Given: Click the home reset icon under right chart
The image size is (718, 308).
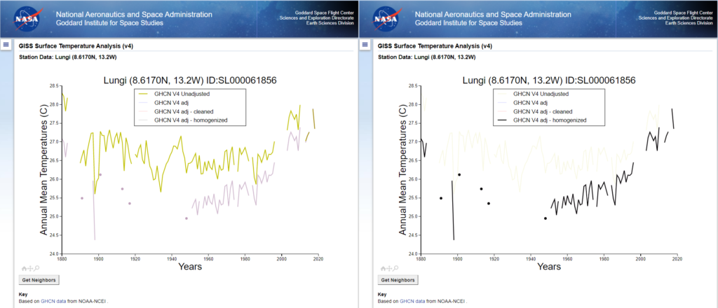Looking at the screenshot, I should point(383,268).
